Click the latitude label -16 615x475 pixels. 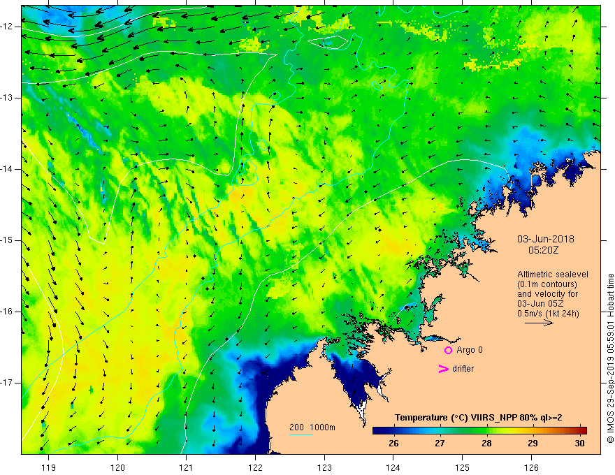8,312
